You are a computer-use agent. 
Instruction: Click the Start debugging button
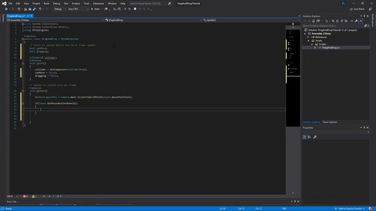coord(96,9)
